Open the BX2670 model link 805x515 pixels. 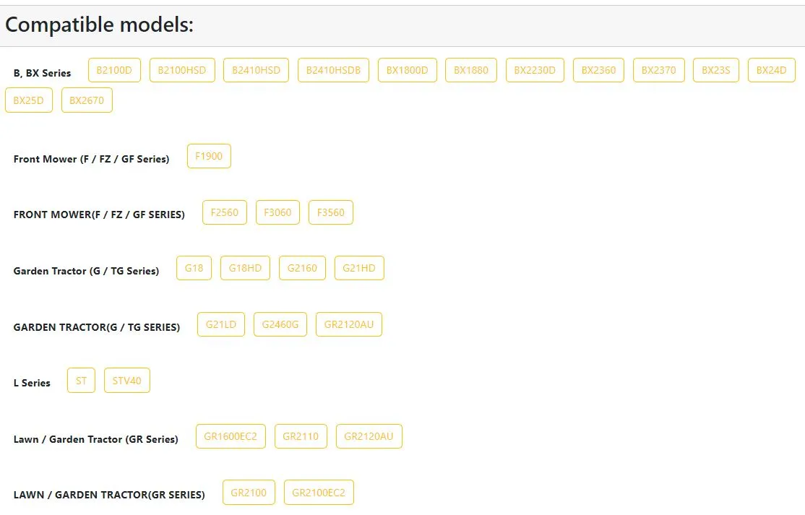(x=87, y=100)
